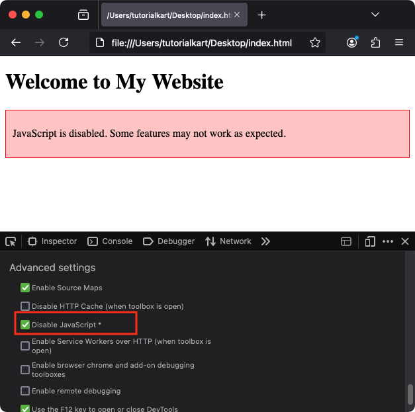
Task: Expand more DevTools tabs chevron
Action: pos(265,241)
